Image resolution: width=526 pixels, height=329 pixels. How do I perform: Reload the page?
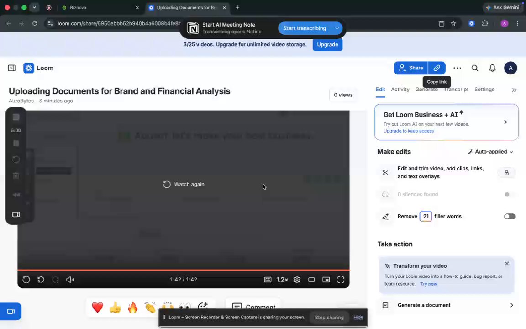pyautogui.click(x=35, y=23)
